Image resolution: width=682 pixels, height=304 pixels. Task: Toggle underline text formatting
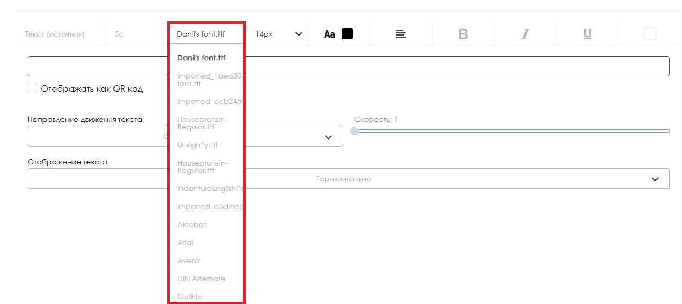tap(587, 34)
